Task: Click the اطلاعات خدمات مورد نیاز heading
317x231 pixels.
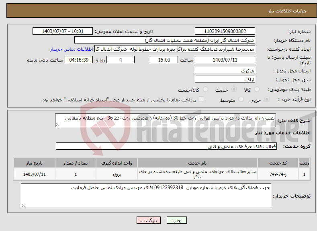Action: point(282,133)
